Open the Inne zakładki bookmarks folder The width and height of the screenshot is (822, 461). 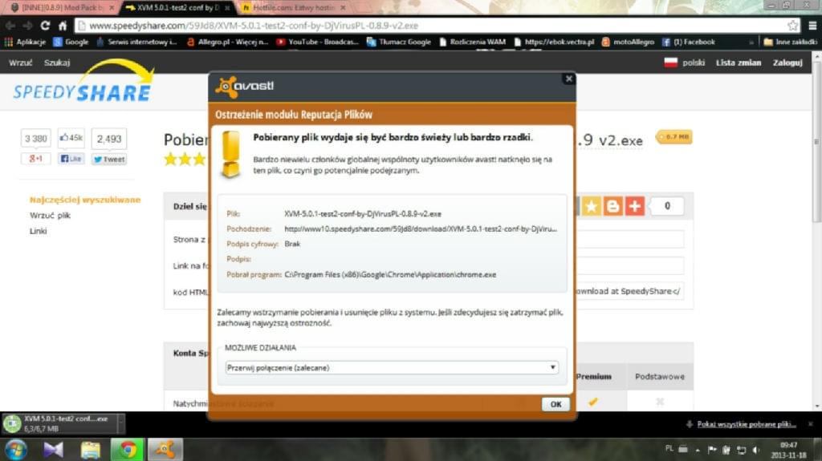click(791, 42)
